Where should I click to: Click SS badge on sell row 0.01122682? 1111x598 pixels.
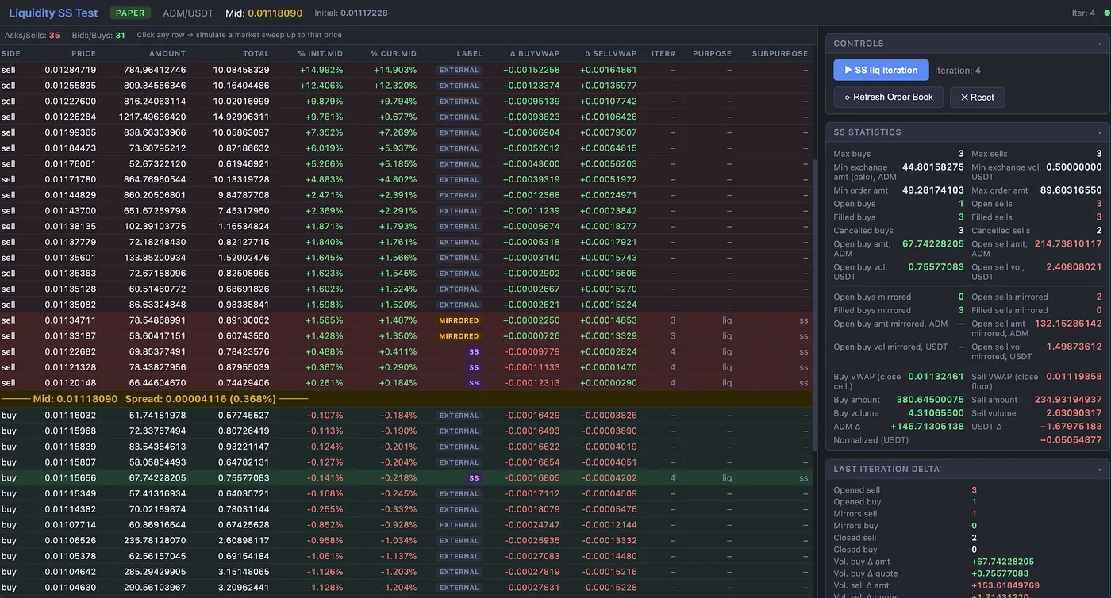[x=474, y=351]
